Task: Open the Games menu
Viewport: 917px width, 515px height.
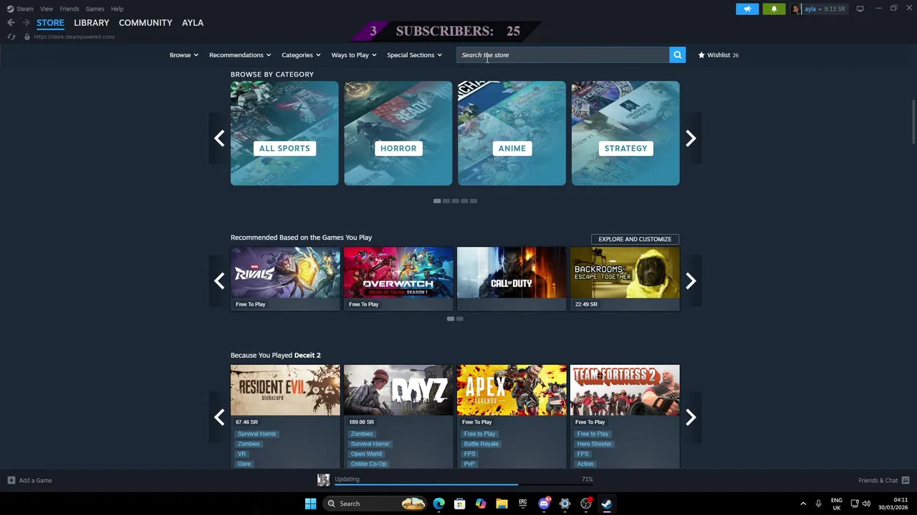Action: [95, 9]
